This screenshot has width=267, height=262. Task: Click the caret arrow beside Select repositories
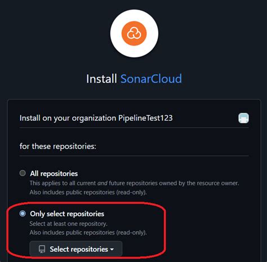pos(112,250)
